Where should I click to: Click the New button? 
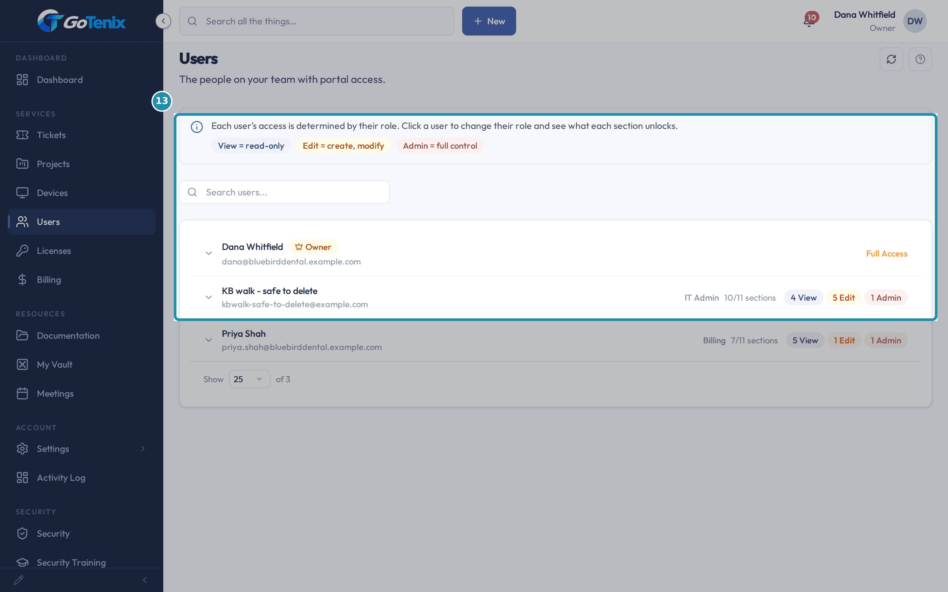489,21
